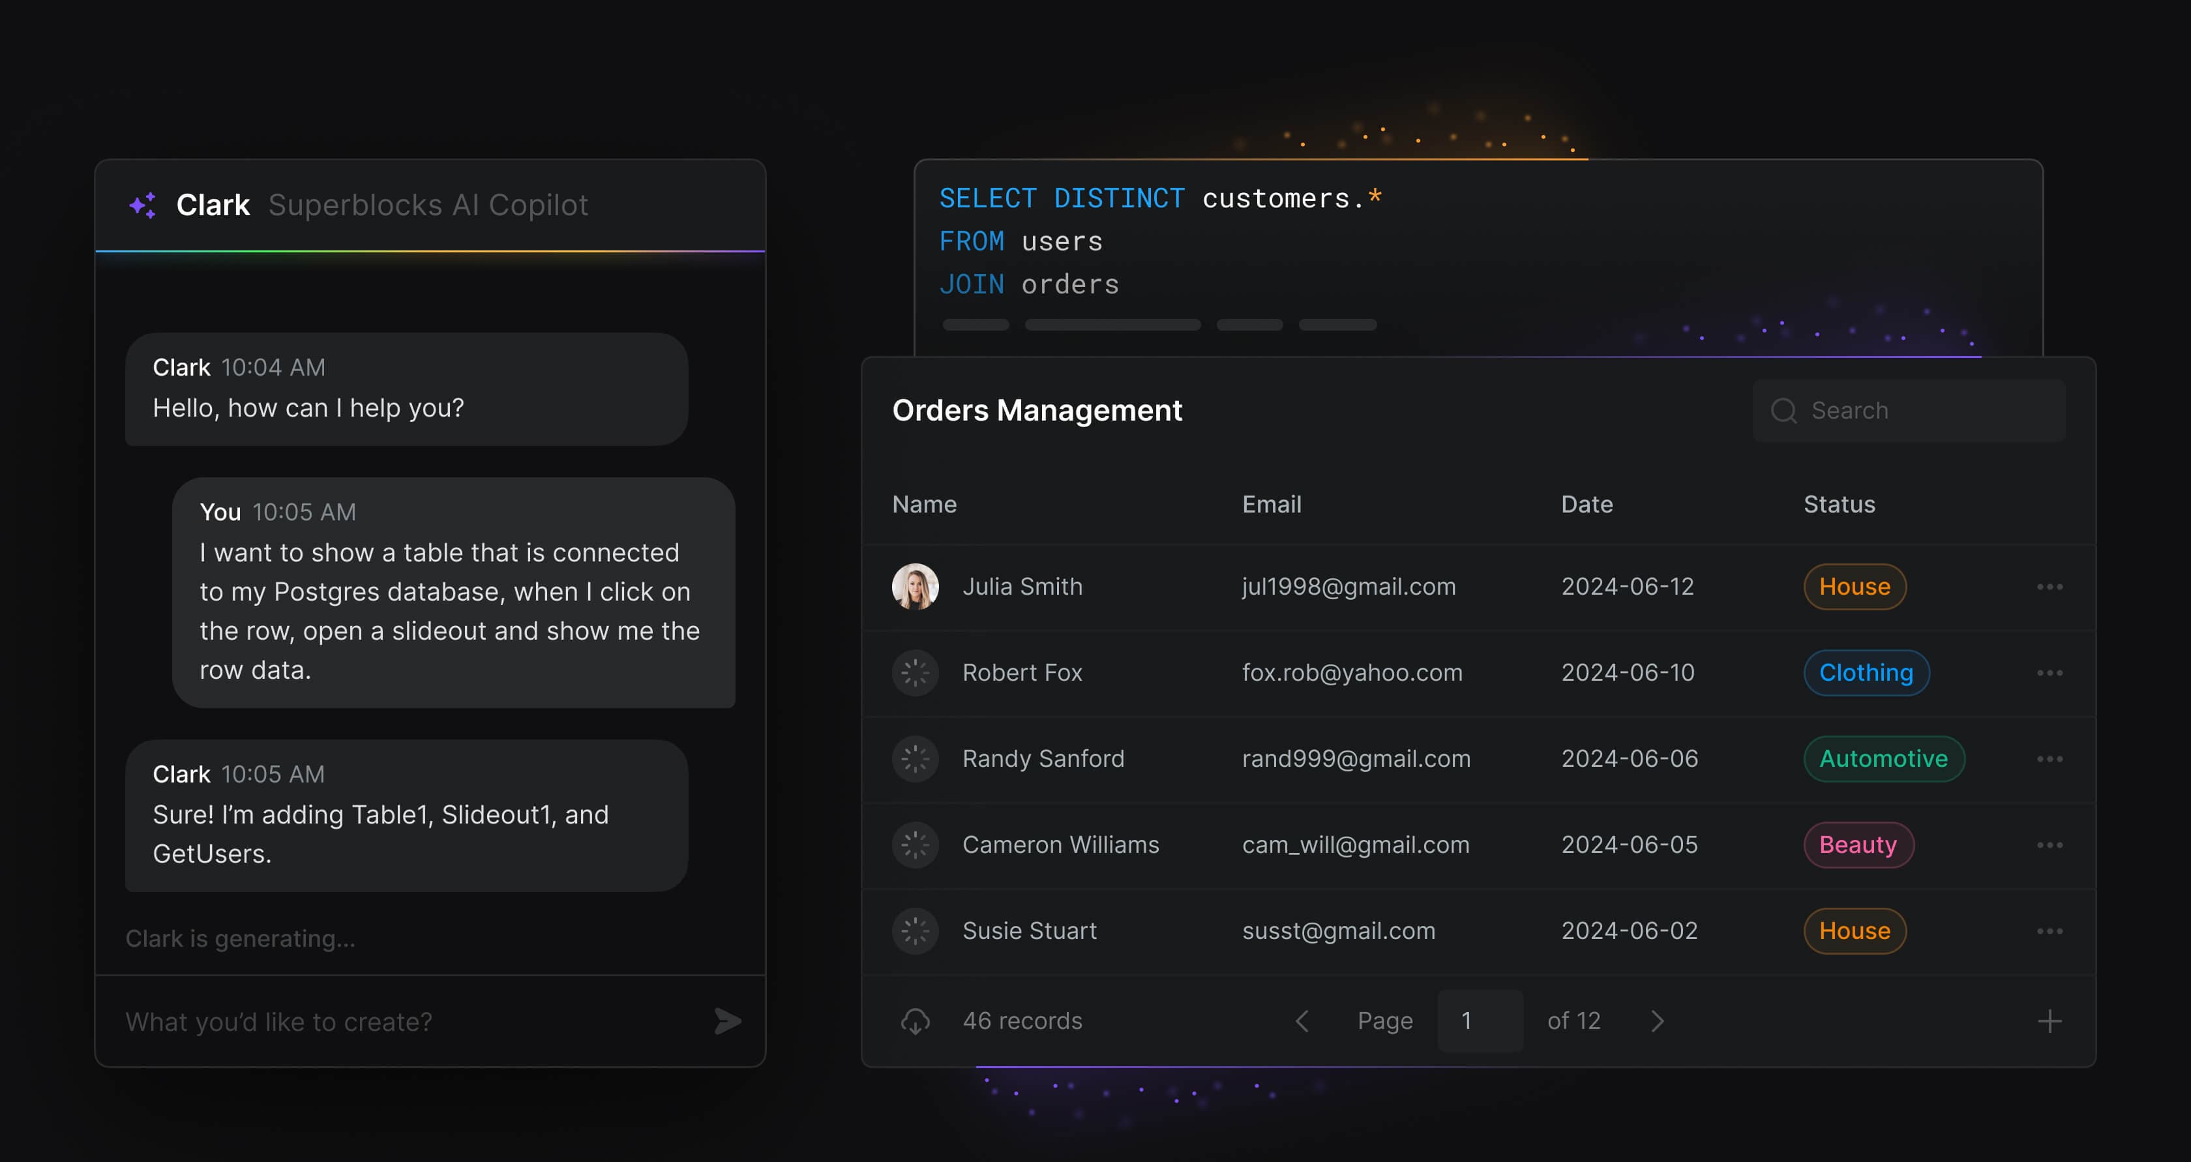This screenshot has height=1162, width=2191.
Task: Click Randy Sanford's loading avatar icon
Action: (915, 758)
